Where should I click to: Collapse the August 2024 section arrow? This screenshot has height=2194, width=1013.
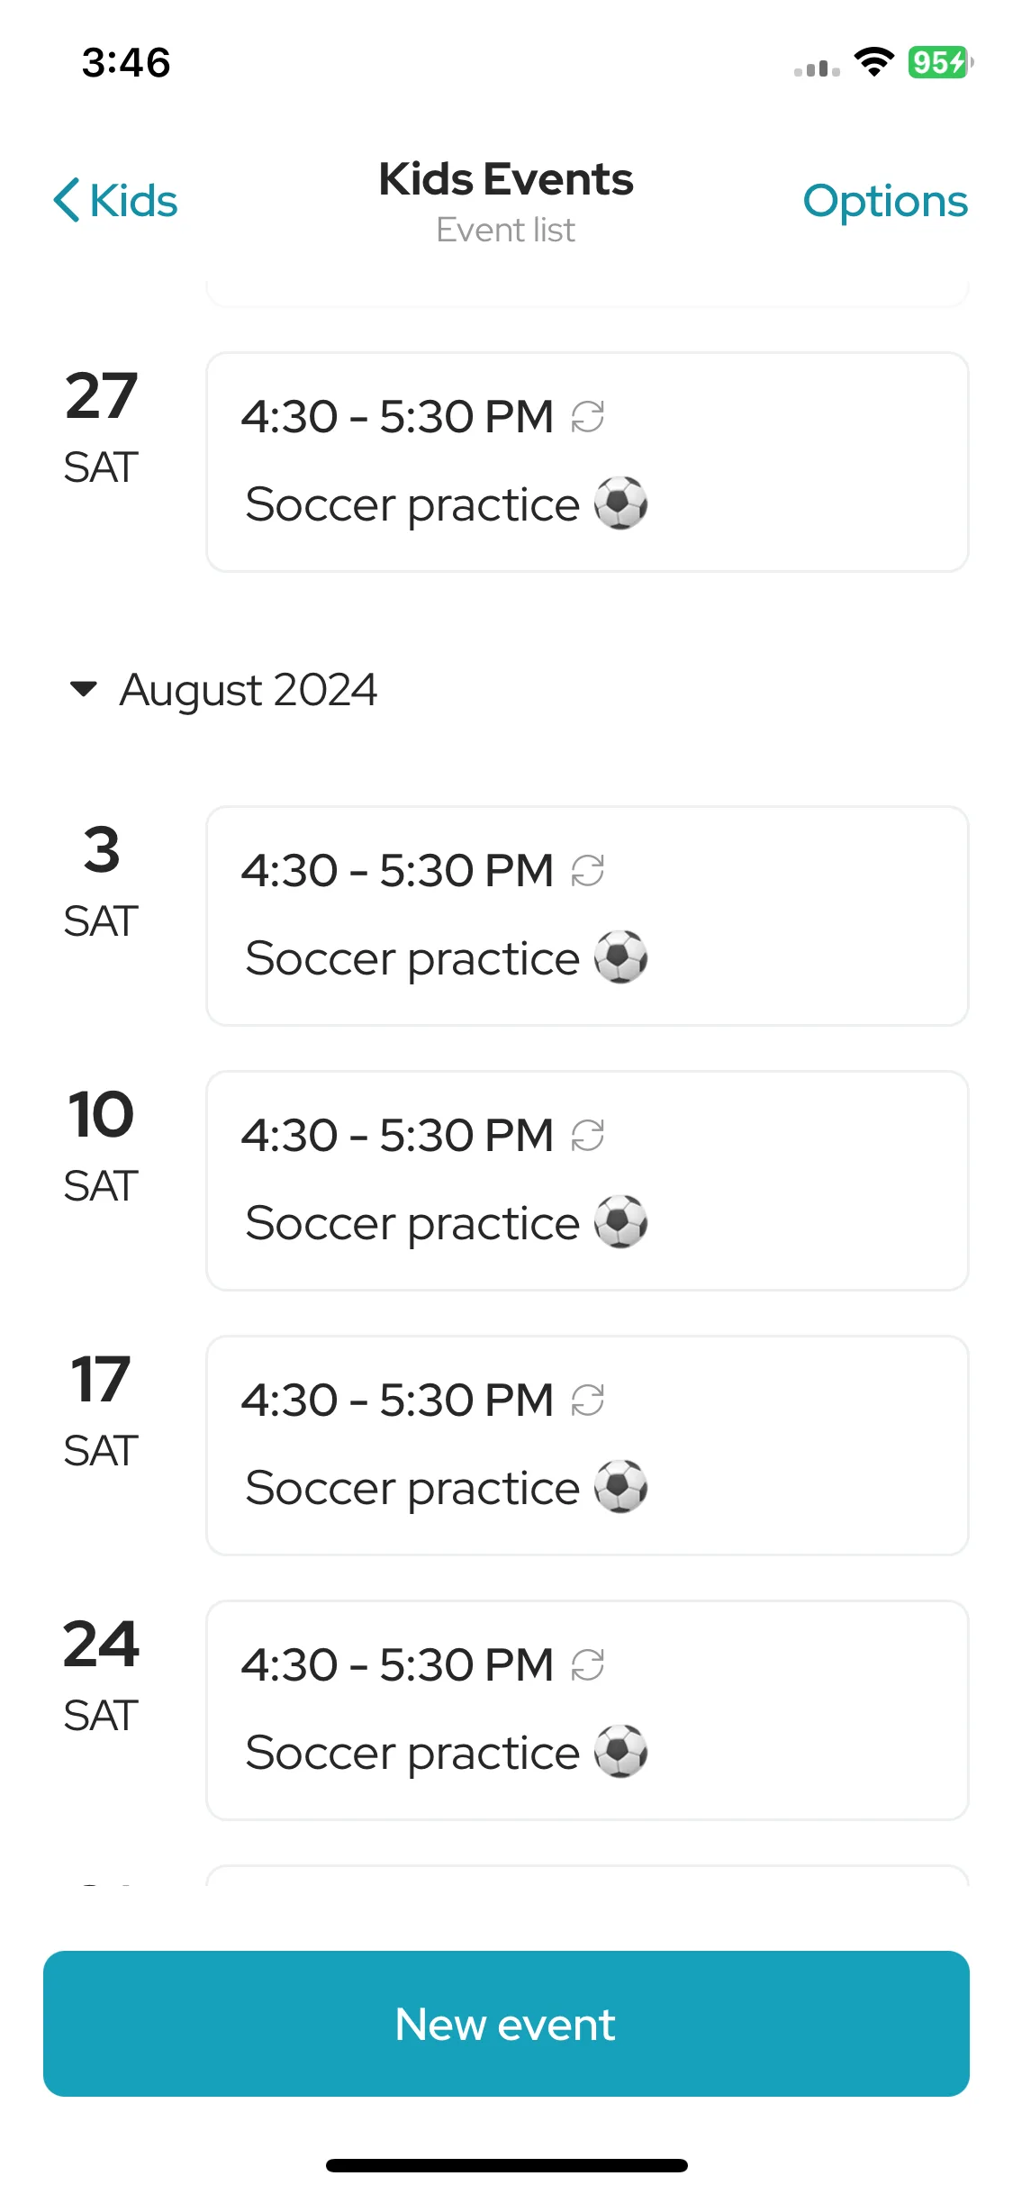[83, 690]
